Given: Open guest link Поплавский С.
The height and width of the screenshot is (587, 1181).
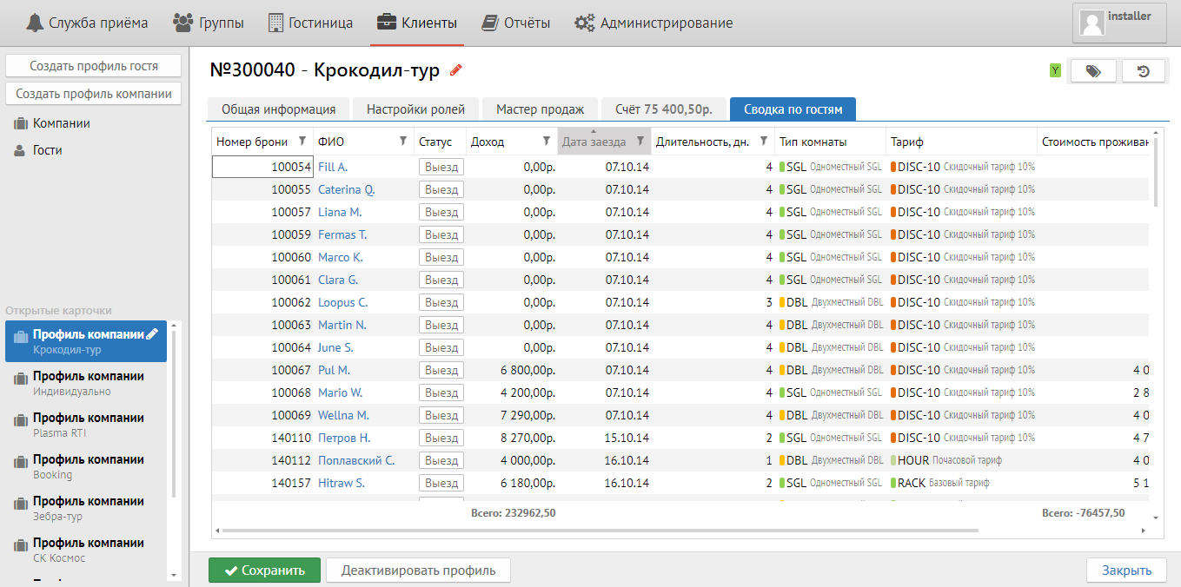Looking at the screenshot, I should pos(356,460).
